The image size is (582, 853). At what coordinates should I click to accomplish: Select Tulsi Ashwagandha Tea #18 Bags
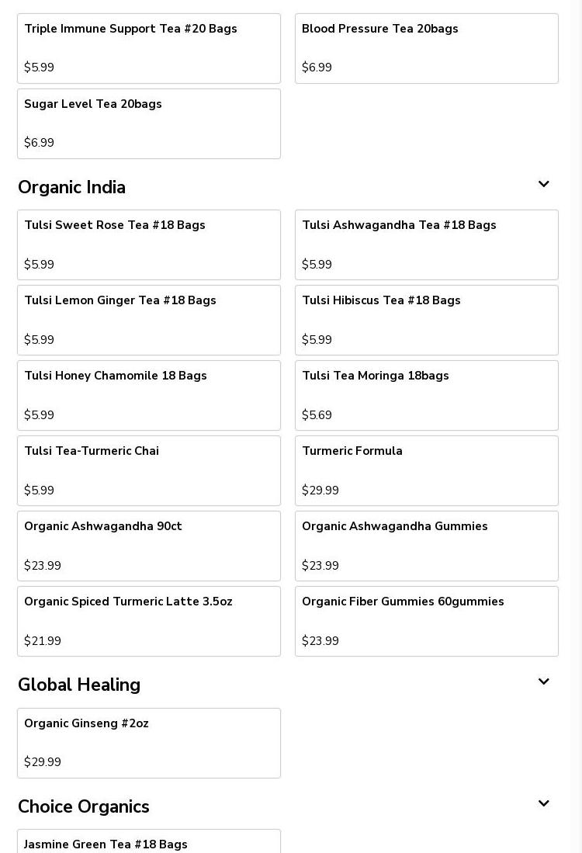coord(427,244)
